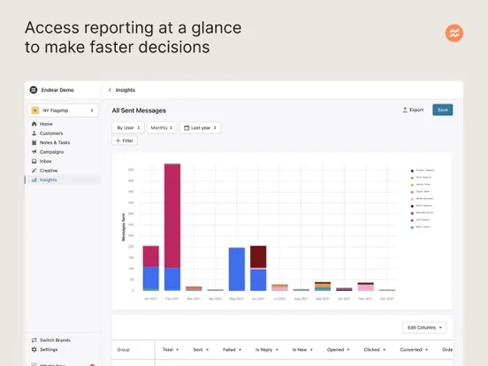The width and height of the screenshot is (488, 366).
Task: Click the navy legend dot
Action: tap(412, 206)
